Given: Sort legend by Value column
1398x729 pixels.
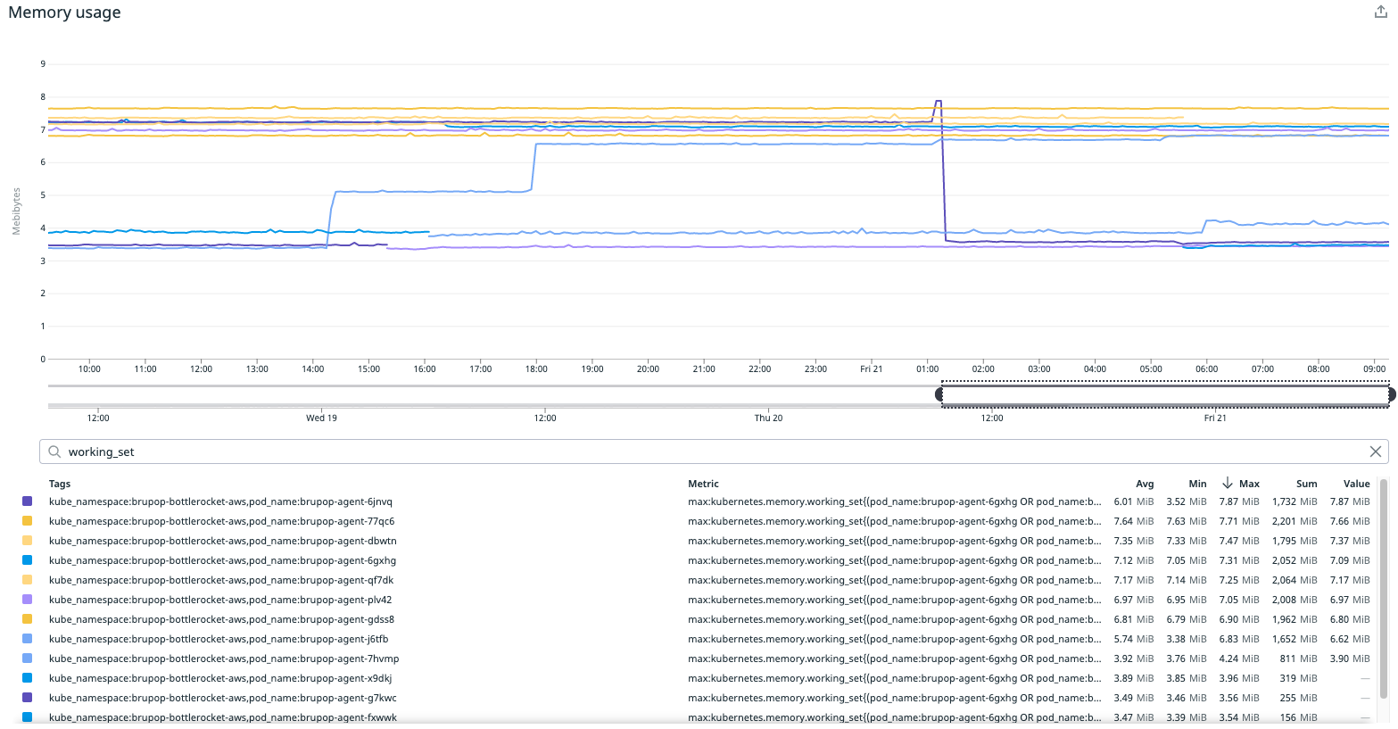Looking at the screenshot, I should click(1356, 484).
